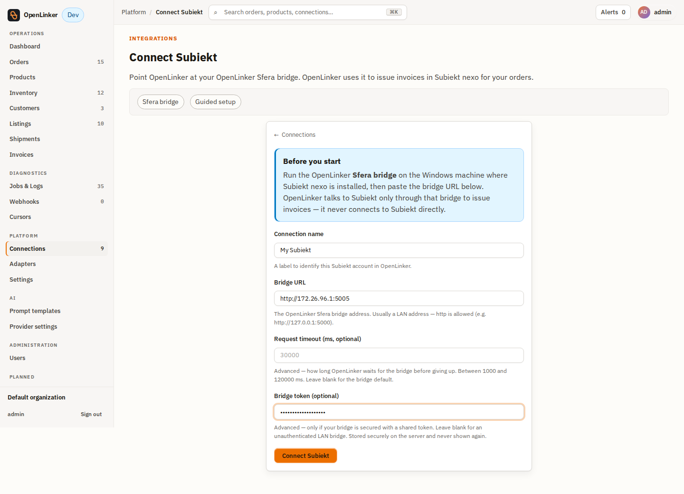This screenshot has height=494, width=684.
Task: Click the admin avatar icon
Action: pos(644,12)
